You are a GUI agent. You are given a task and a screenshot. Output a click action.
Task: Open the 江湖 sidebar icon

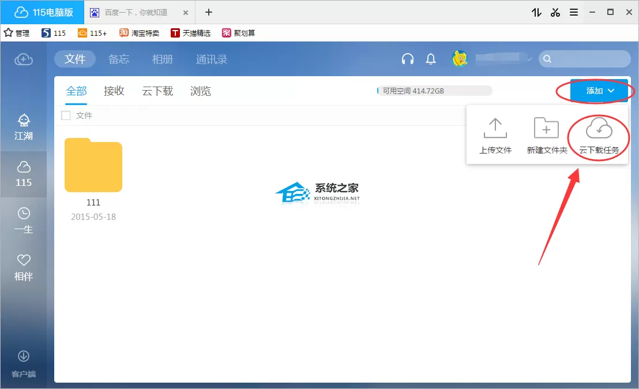(24, 127)
